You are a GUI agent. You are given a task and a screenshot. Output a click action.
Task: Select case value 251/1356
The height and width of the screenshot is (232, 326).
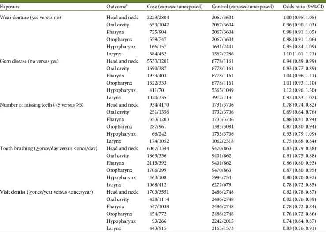(x=159, y=112)
